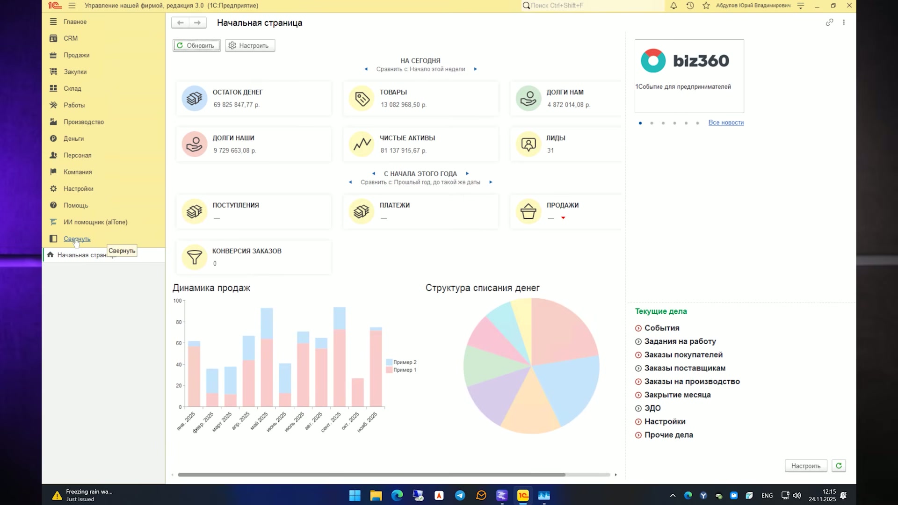The height and width of the screenshot is (505, 898).
Task: Switch НА СЕГОДНЯ comparison to next period
Action: 476,69
